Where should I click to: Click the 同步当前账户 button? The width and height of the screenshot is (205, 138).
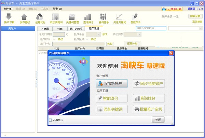(x=149, y=83)
